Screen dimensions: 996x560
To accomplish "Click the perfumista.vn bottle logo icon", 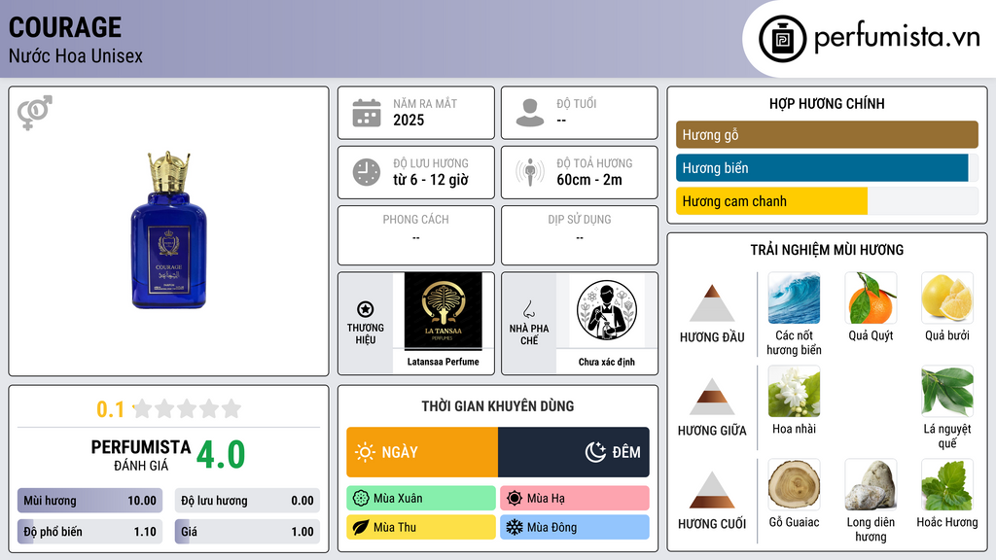I will (x=783, y=39).
